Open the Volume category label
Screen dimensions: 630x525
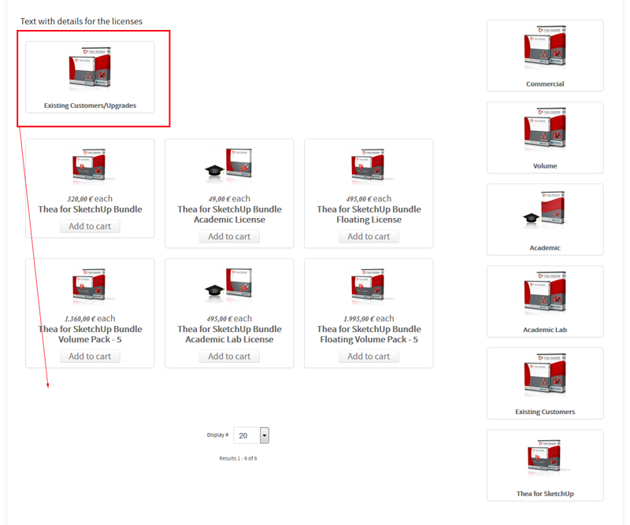click(x=545, y=166)
